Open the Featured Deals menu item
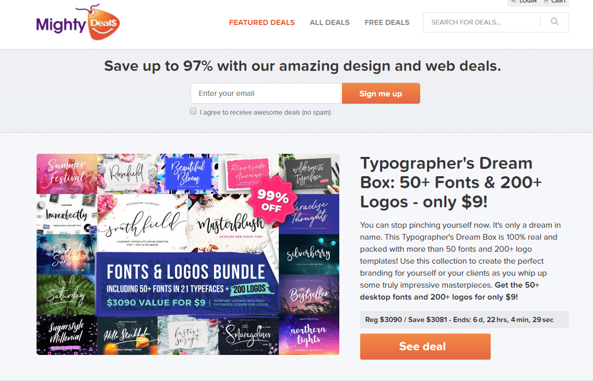Image resolution: width=593 pixels, height=381 pixels. tap(262, 22)
